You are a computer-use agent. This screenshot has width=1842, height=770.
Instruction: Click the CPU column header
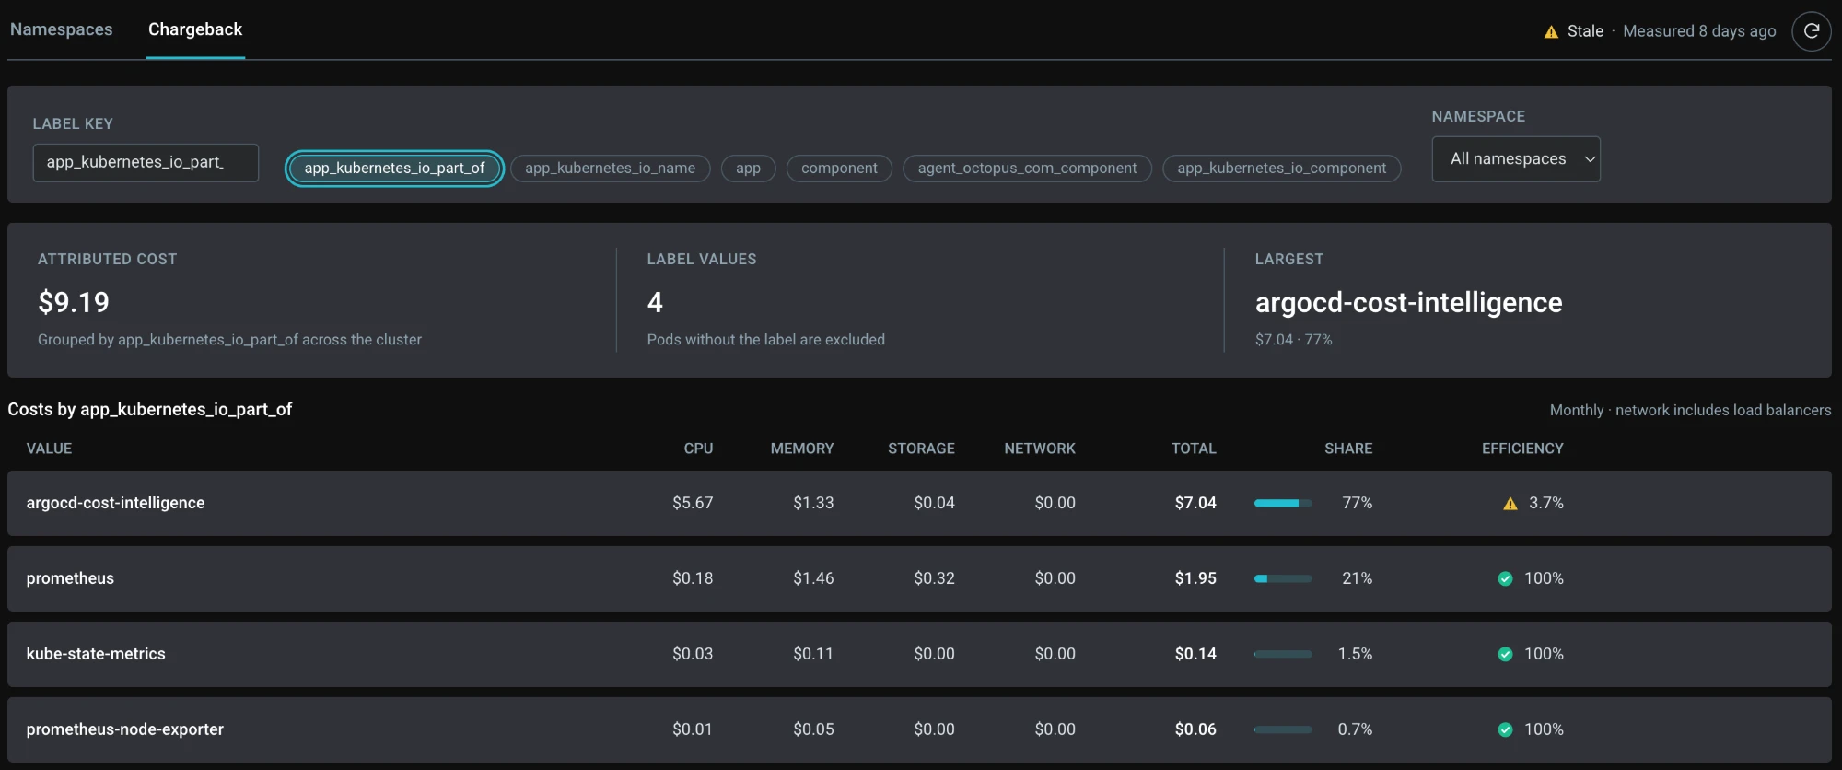pos(698,449)
